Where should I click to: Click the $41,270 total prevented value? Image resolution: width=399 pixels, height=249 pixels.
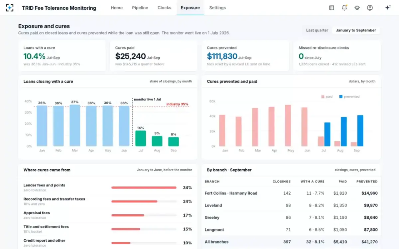370,242
